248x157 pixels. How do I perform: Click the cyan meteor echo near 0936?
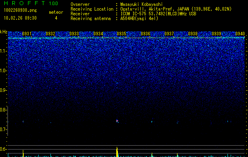(x=152, y=122)
